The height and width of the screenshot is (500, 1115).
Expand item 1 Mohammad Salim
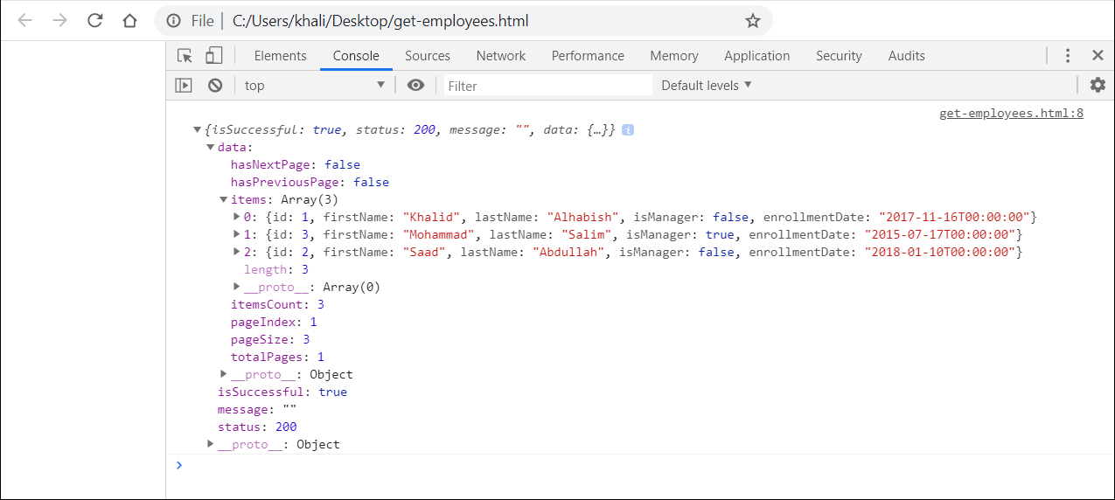237,234
